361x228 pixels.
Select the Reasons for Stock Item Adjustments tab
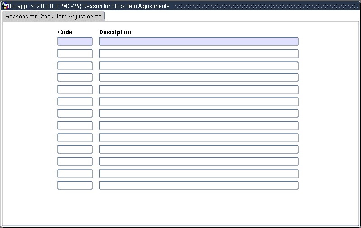click(53, 17)
